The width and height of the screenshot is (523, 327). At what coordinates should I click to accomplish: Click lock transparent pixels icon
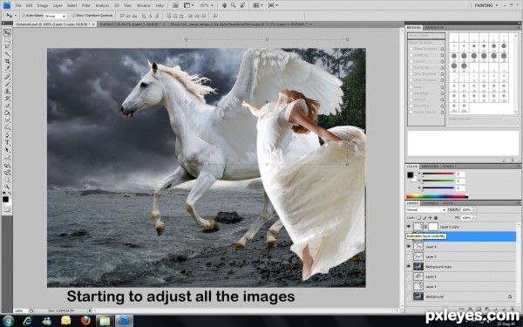[x=419, y=217]
